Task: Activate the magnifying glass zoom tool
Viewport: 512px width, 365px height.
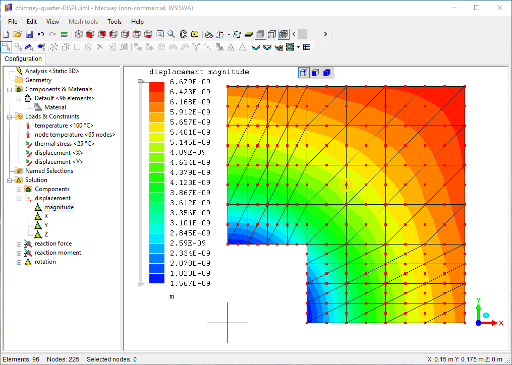Action: (172, 34)
